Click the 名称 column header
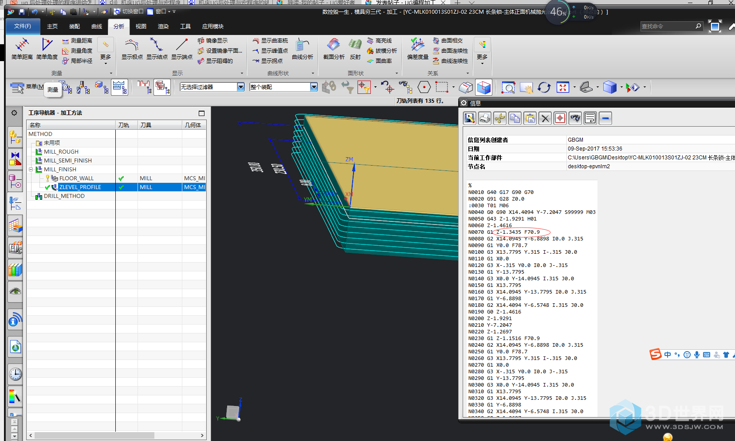 tap(71, 125)
